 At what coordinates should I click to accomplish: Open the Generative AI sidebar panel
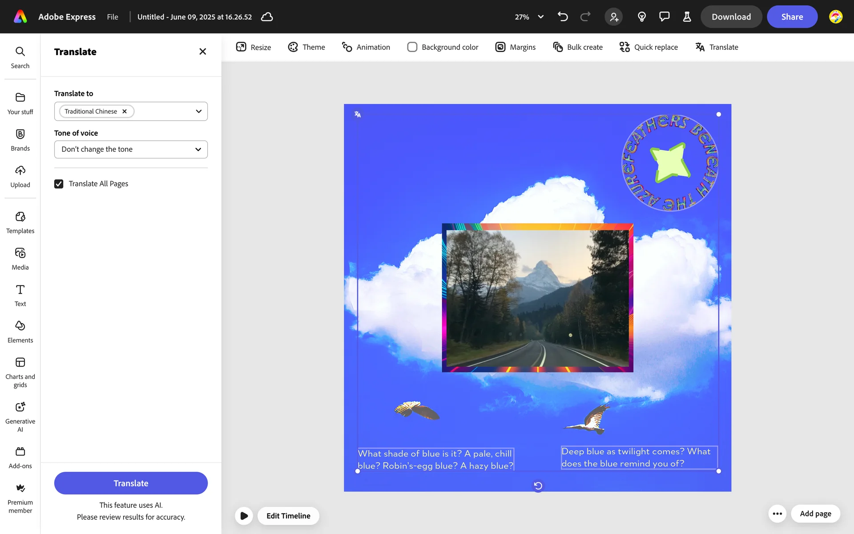tap(20, 416)
